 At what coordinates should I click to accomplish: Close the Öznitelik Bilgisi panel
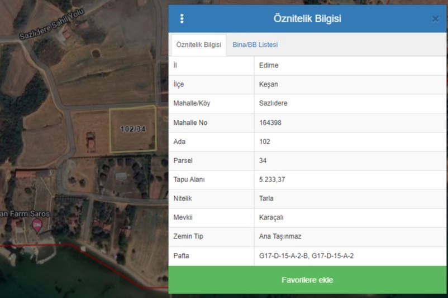435,19
